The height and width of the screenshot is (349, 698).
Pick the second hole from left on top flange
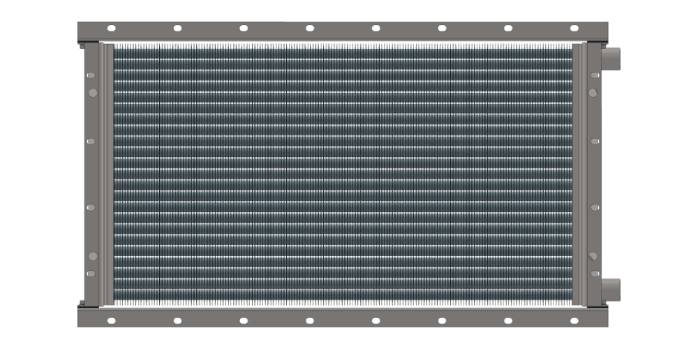(177, 29)
